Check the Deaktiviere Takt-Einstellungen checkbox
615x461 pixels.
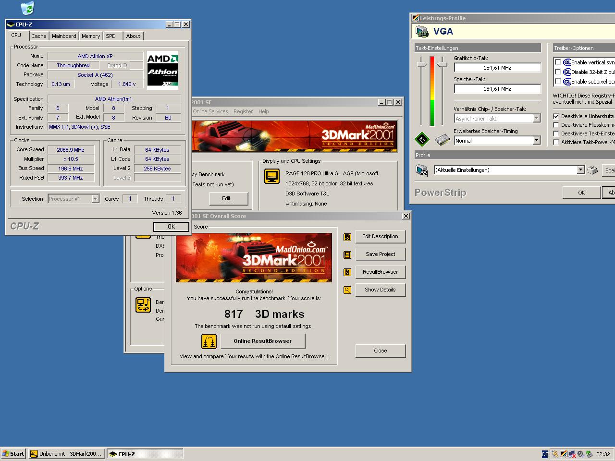tap(556, 133)
